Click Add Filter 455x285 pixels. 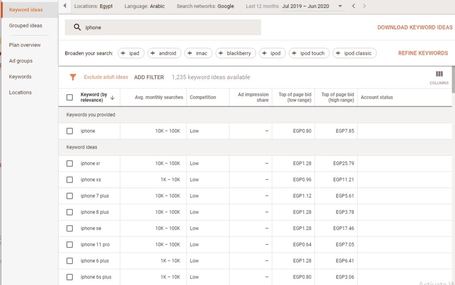click(149, 77)
